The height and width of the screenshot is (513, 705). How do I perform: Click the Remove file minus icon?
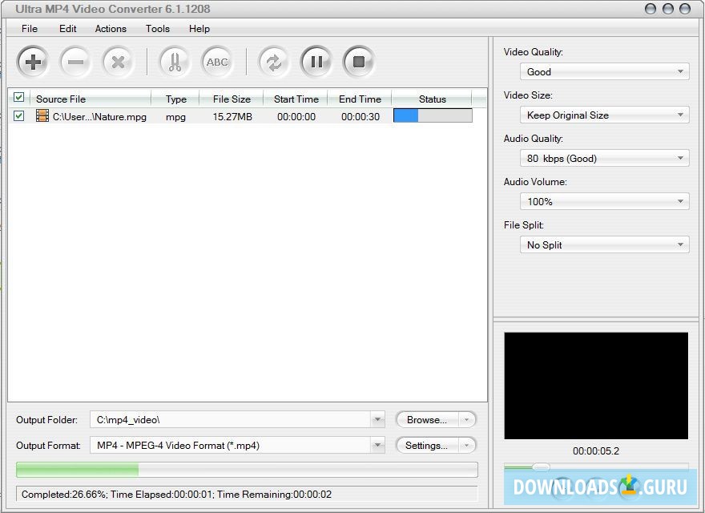point(75,62)
